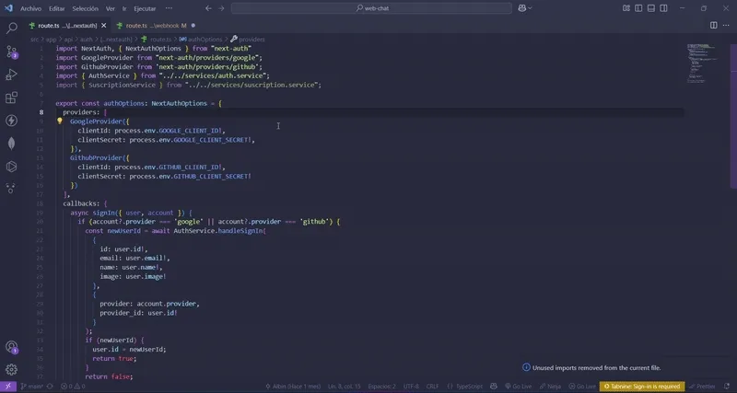Image resolution: width=737 pixels, height=393 pixels.
Task: Click GoogleProvider on the line with the lightbulb
Action: (x=96, y=121)
